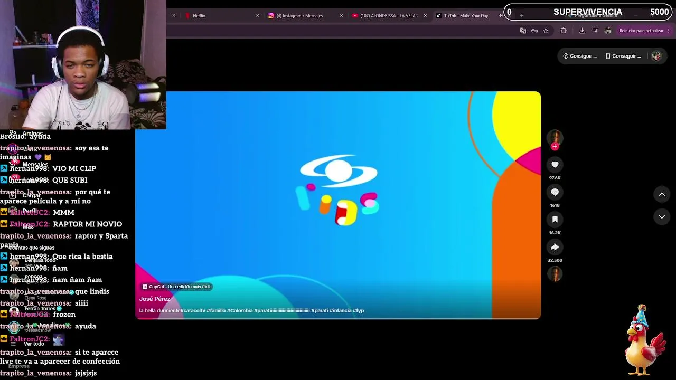Click the SUPERVIVENCIA goal bar overlay

[589, 12]
